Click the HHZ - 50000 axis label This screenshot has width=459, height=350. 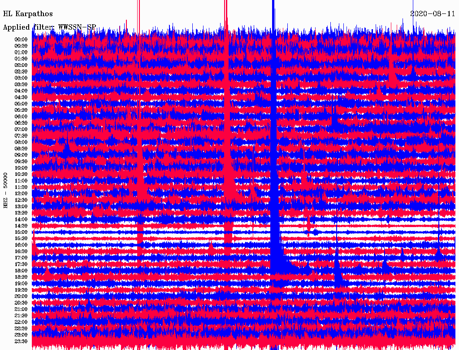tap(5, 190)
